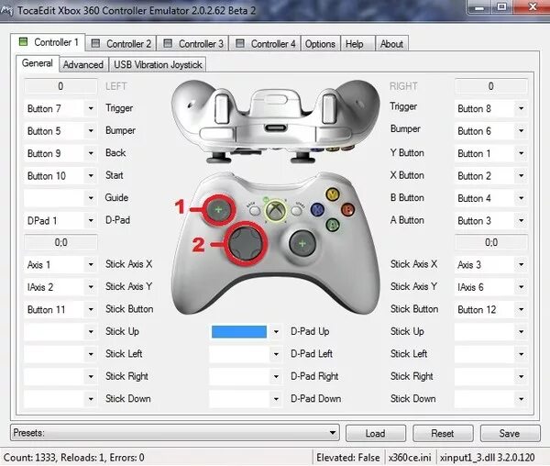Open the right Bumper dropdown showing Button 6
The image size is (550, 466).
(x=491, y=131)
